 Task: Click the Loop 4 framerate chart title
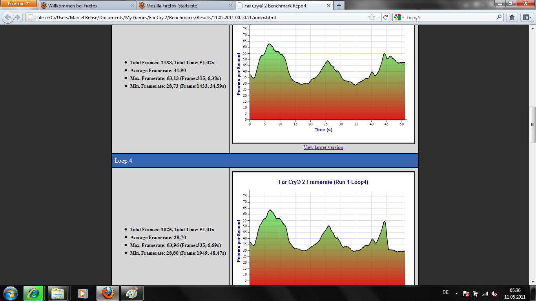pyautogui.click(x=323, y=182)
